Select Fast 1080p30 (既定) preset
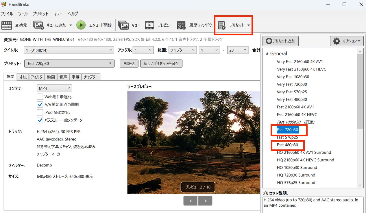Image resolution: width=366 pixels, height=213 pixels. click(295, 122)
